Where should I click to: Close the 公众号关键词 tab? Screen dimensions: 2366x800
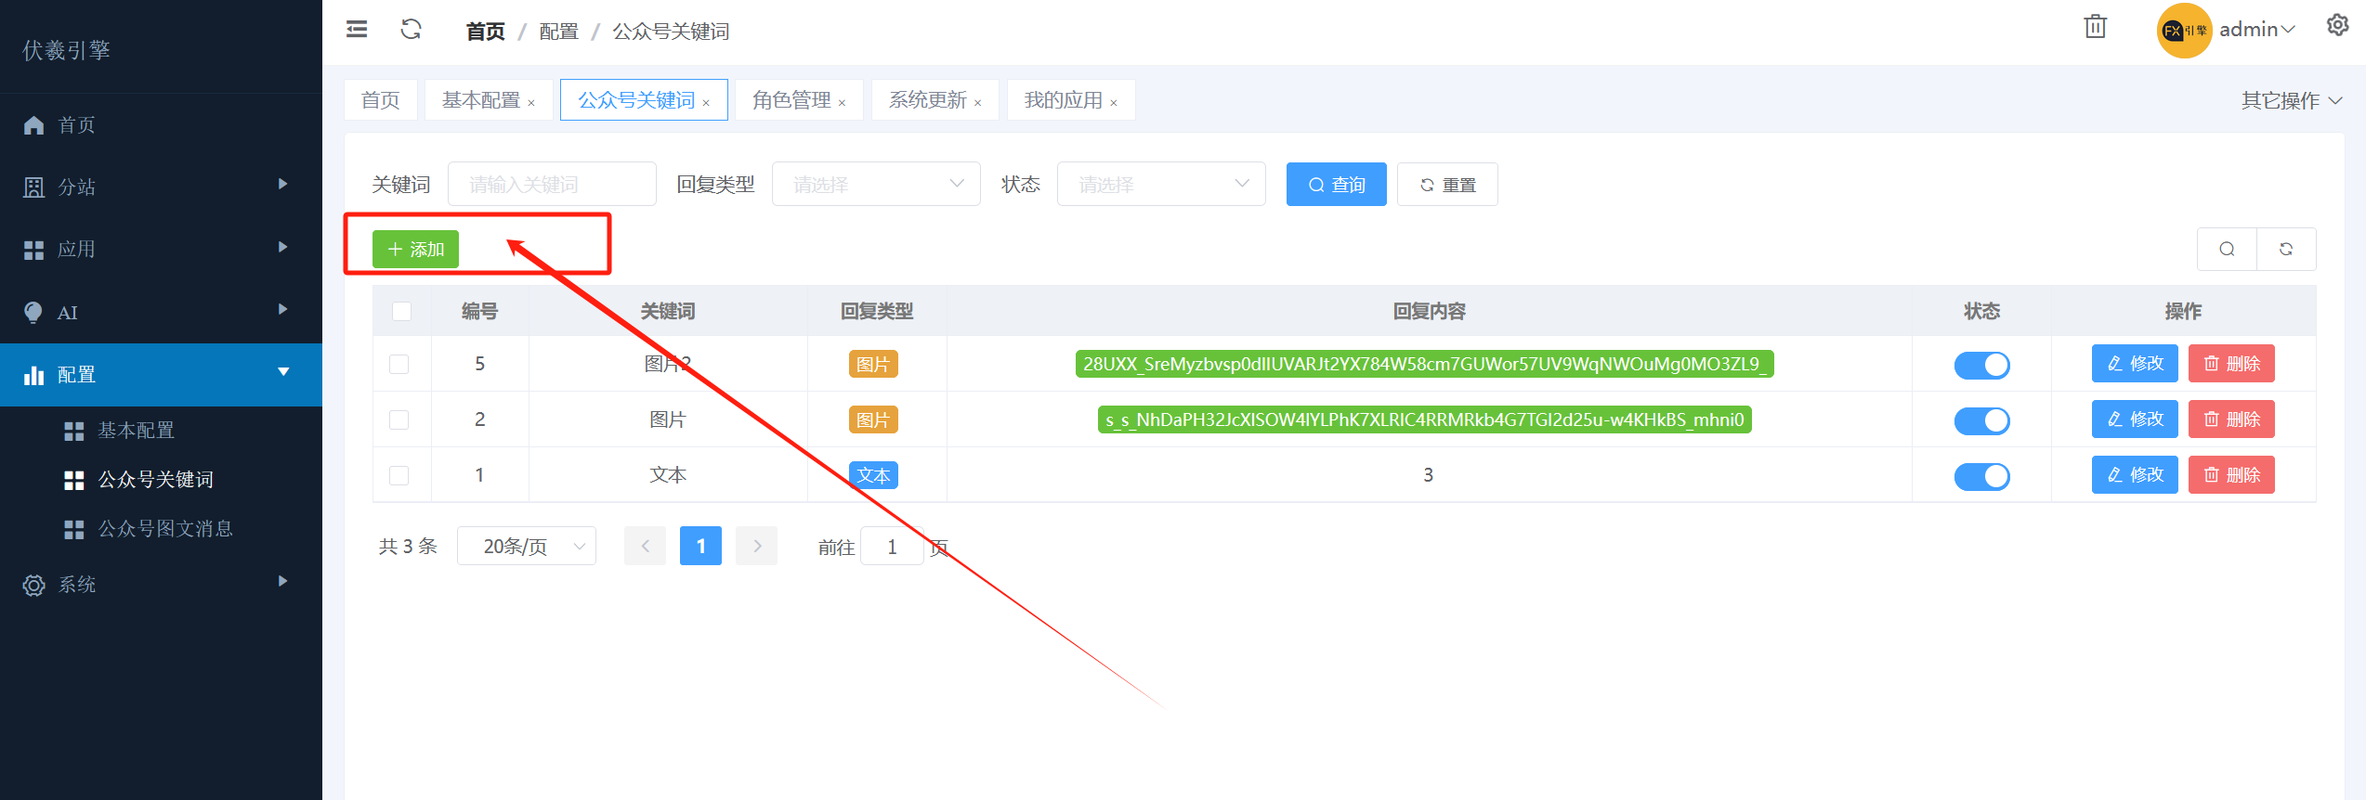point(706,103)
